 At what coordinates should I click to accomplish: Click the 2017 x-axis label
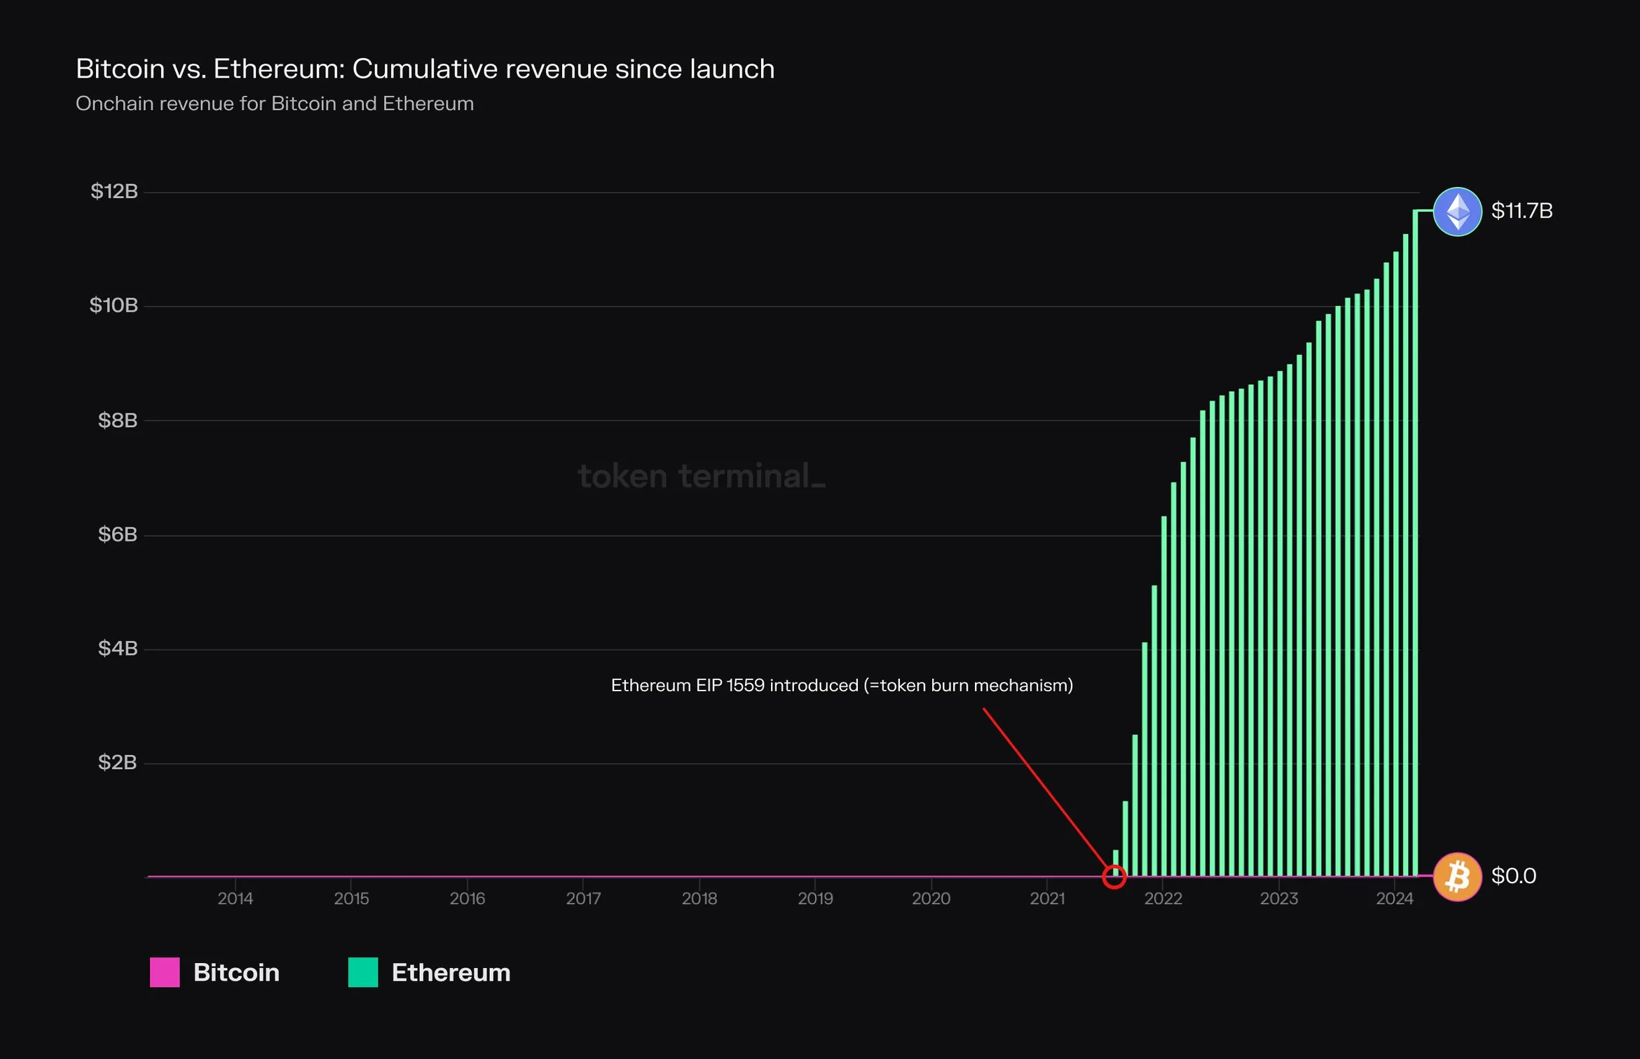[x=583, y=899]
